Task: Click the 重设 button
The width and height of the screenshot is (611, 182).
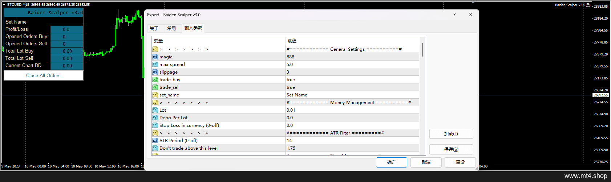Action: click(460, 162)
